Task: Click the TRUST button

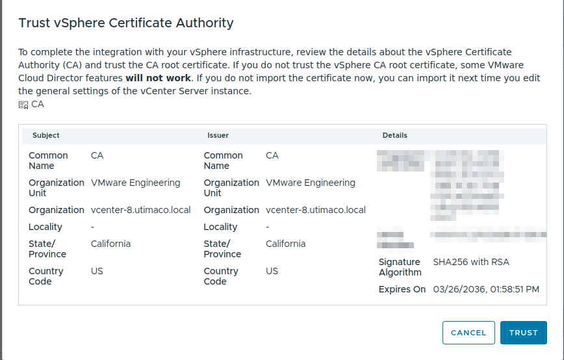Action: click(523, 333)
